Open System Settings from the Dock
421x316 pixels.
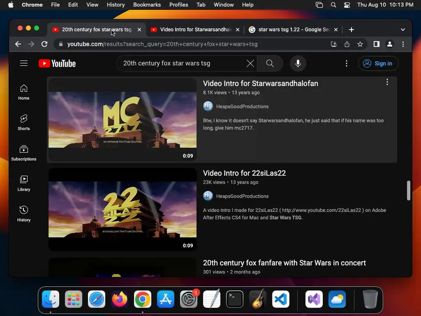tap(188, 299)
